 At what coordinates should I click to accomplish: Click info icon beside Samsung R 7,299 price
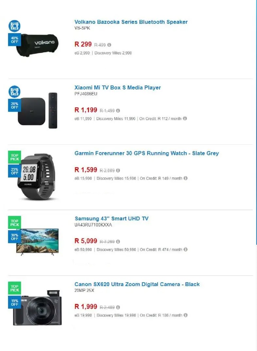[118, 242]
